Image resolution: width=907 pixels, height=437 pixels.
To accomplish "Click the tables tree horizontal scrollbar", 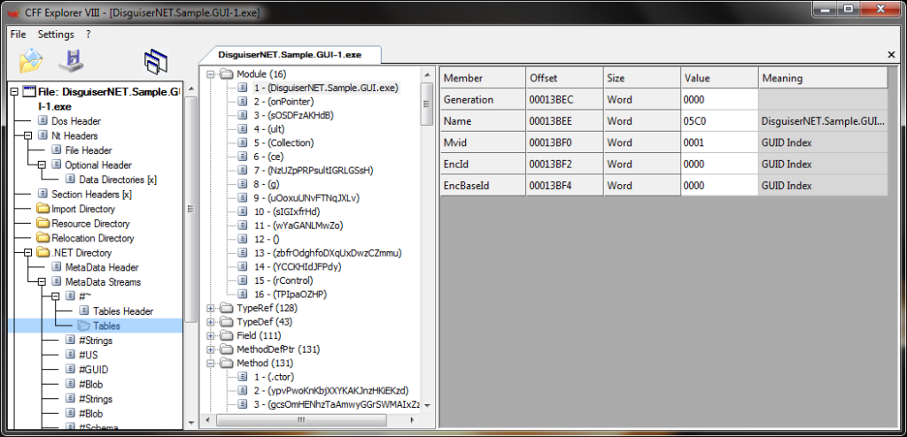I will click(310, 419).
